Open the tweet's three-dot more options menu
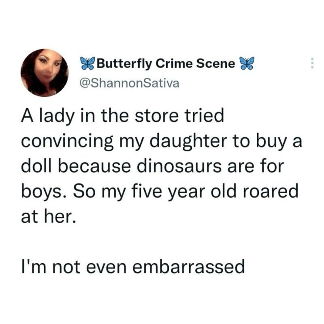 pos(312,63)
